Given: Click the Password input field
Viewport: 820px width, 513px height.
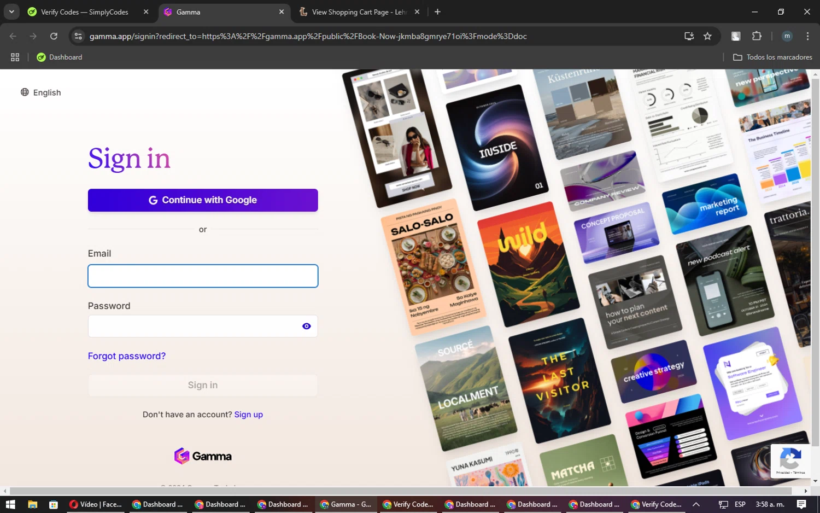Looking at the screenshot, I should pyautogui.click(x=191, y=326).
